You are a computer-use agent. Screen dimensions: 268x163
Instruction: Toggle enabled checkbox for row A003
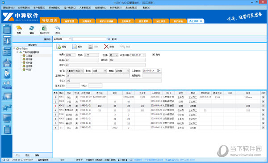click(x=263, y=102)
